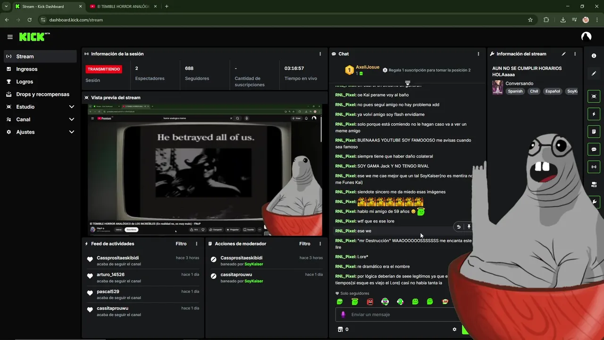Open options menu of Información de la sesión

pyautogui.click(x=320, y=54)
